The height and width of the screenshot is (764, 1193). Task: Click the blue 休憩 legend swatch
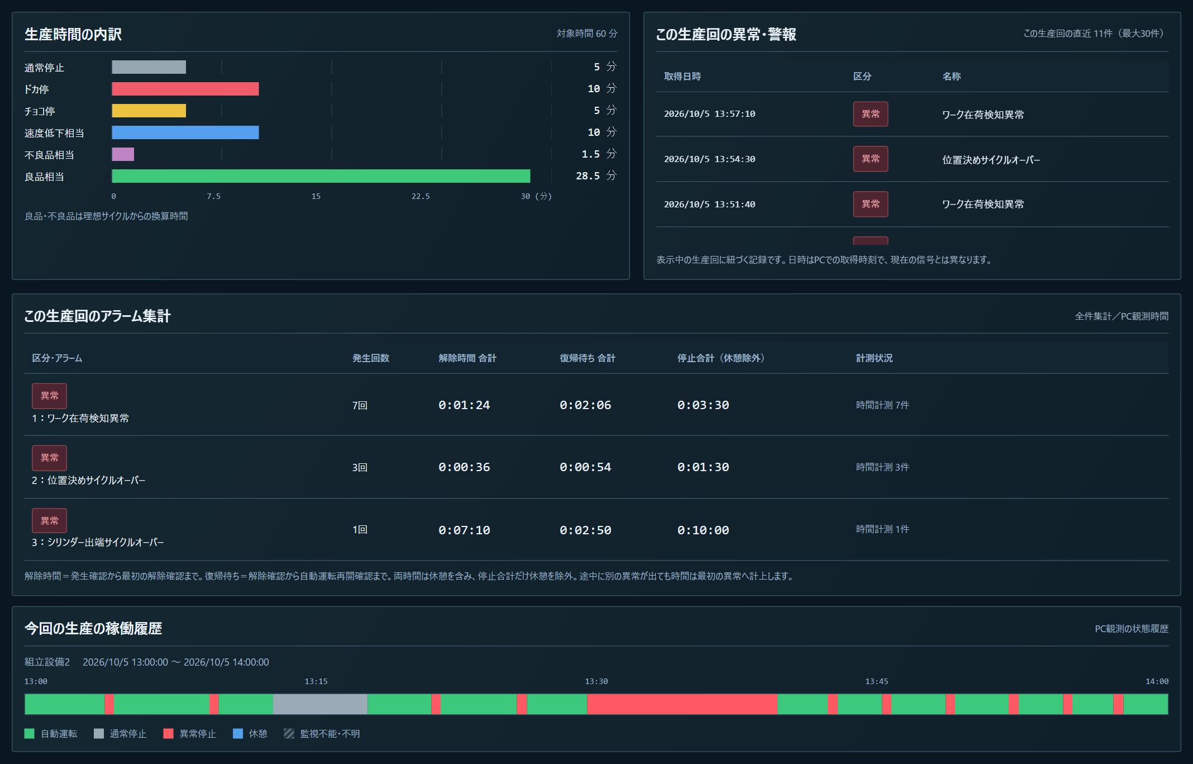point(238,733)
